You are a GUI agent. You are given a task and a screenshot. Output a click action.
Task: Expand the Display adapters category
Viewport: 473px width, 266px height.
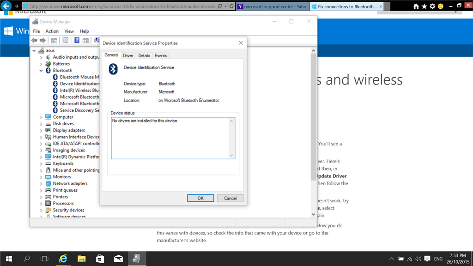[41, 130]
